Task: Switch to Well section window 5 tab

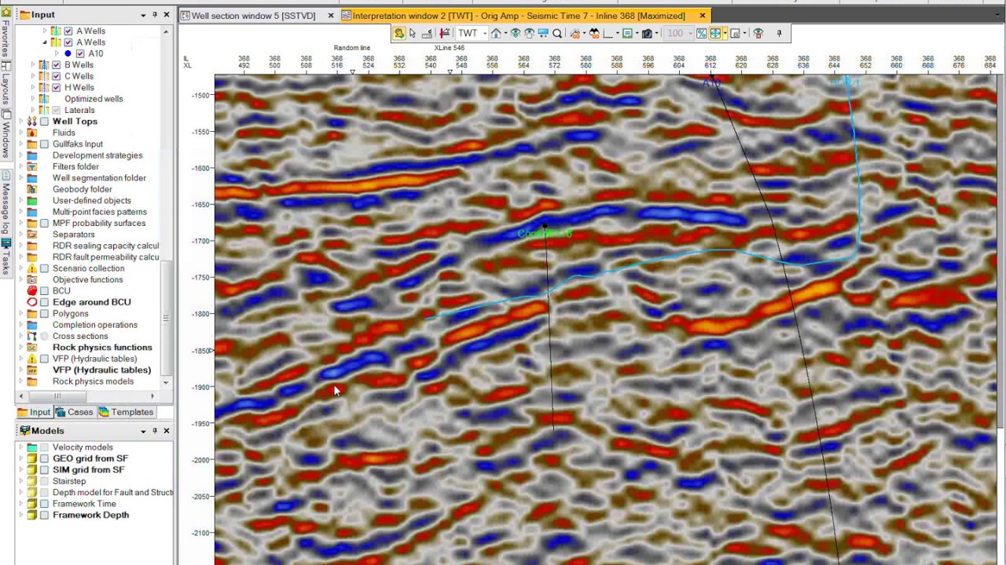Action: [253, 16]
